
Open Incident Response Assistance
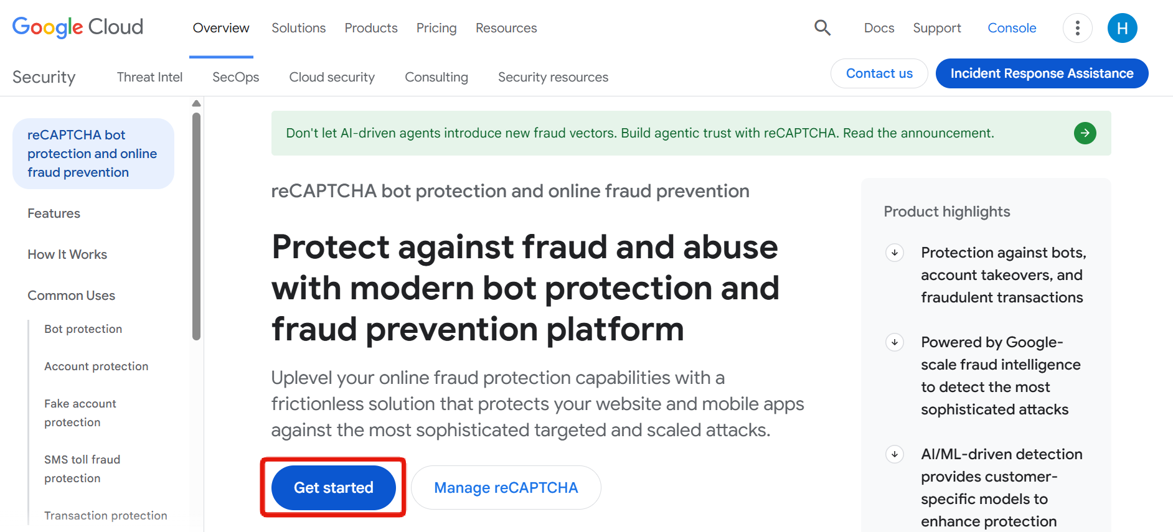[1042, 73]
